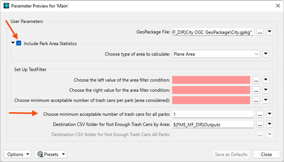284x162 pixels.
Task: Click the GeoPackage File path field
Action: point(213,32)
